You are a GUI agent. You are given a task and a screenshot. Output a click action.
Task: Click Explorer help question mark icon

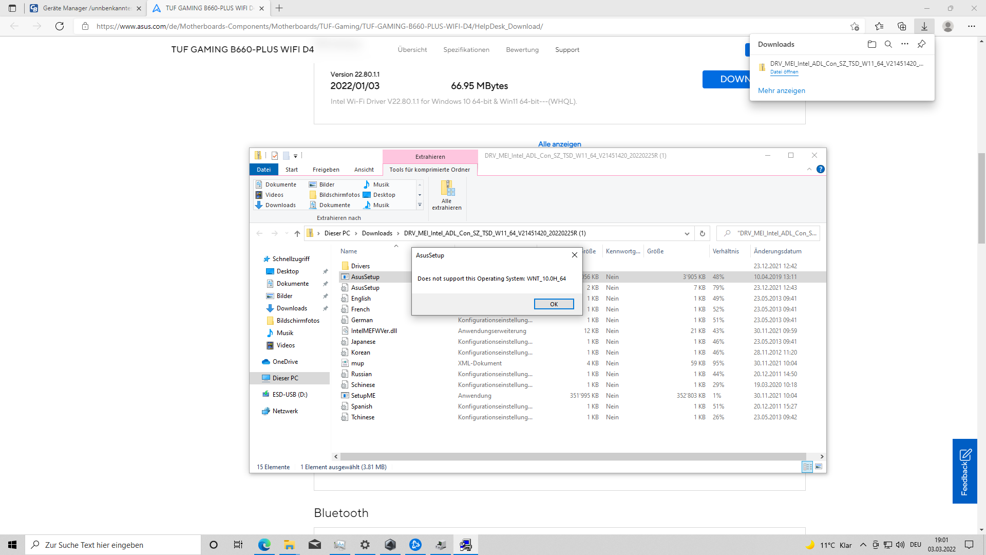820,169
